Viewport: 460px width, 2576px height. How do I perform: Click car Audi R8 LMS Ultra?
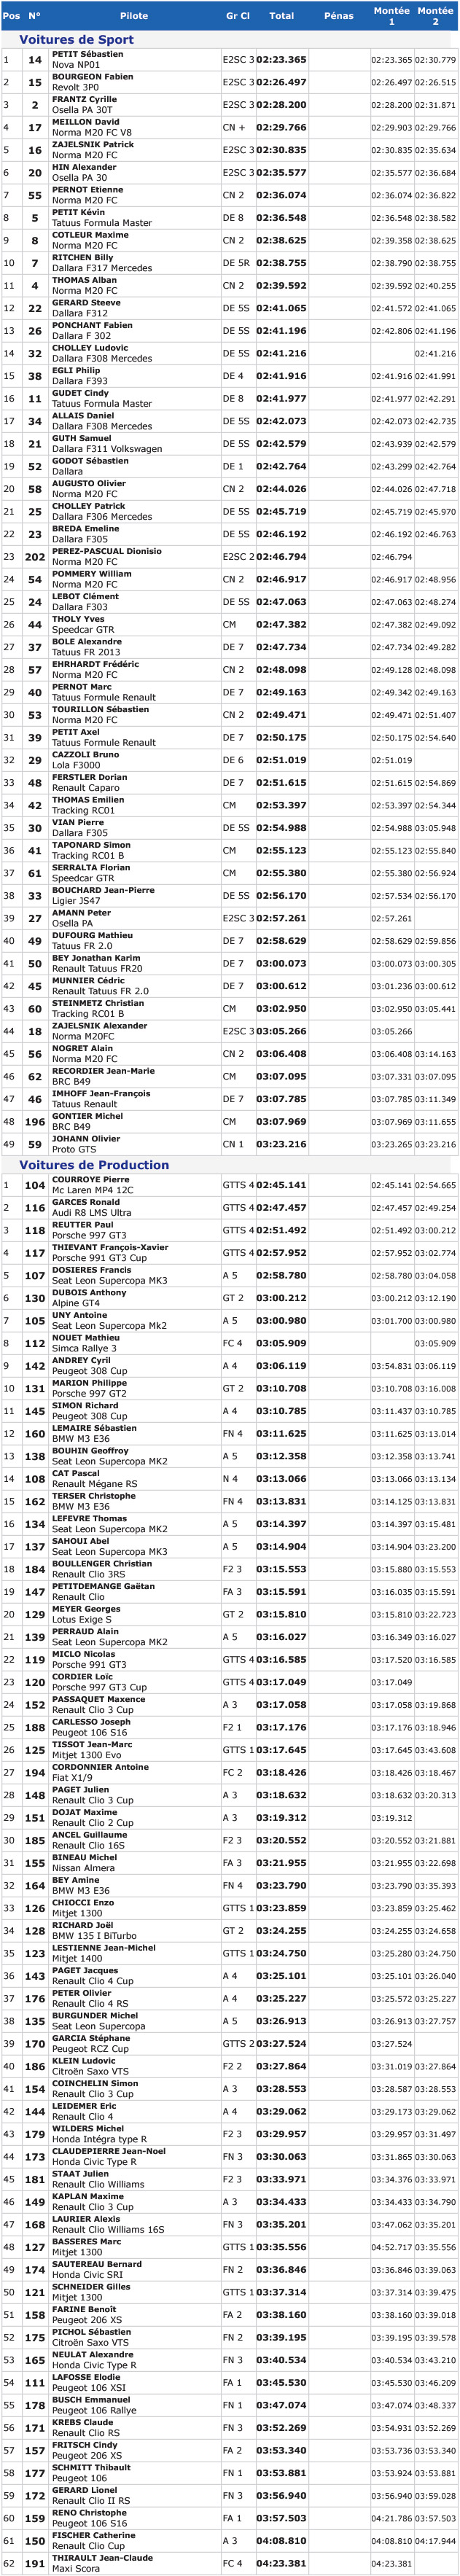[x=91, y=1213]
